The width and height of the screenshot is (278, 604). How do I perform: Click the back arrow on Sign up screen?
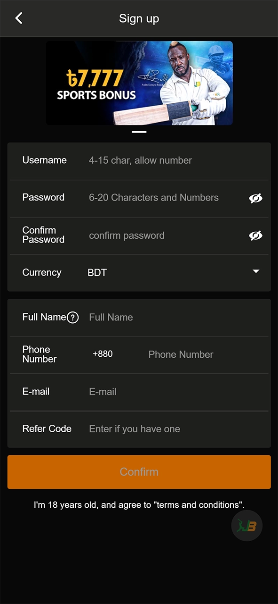pos(19,18)
